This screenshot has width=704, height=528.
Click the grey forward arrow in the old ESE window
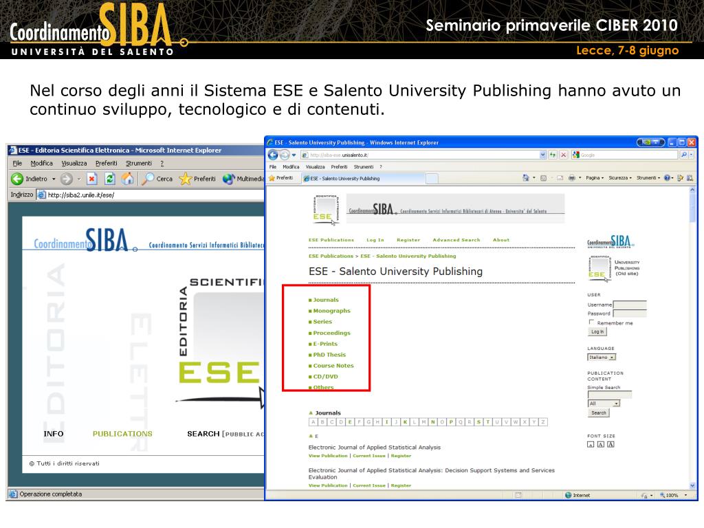67,179
